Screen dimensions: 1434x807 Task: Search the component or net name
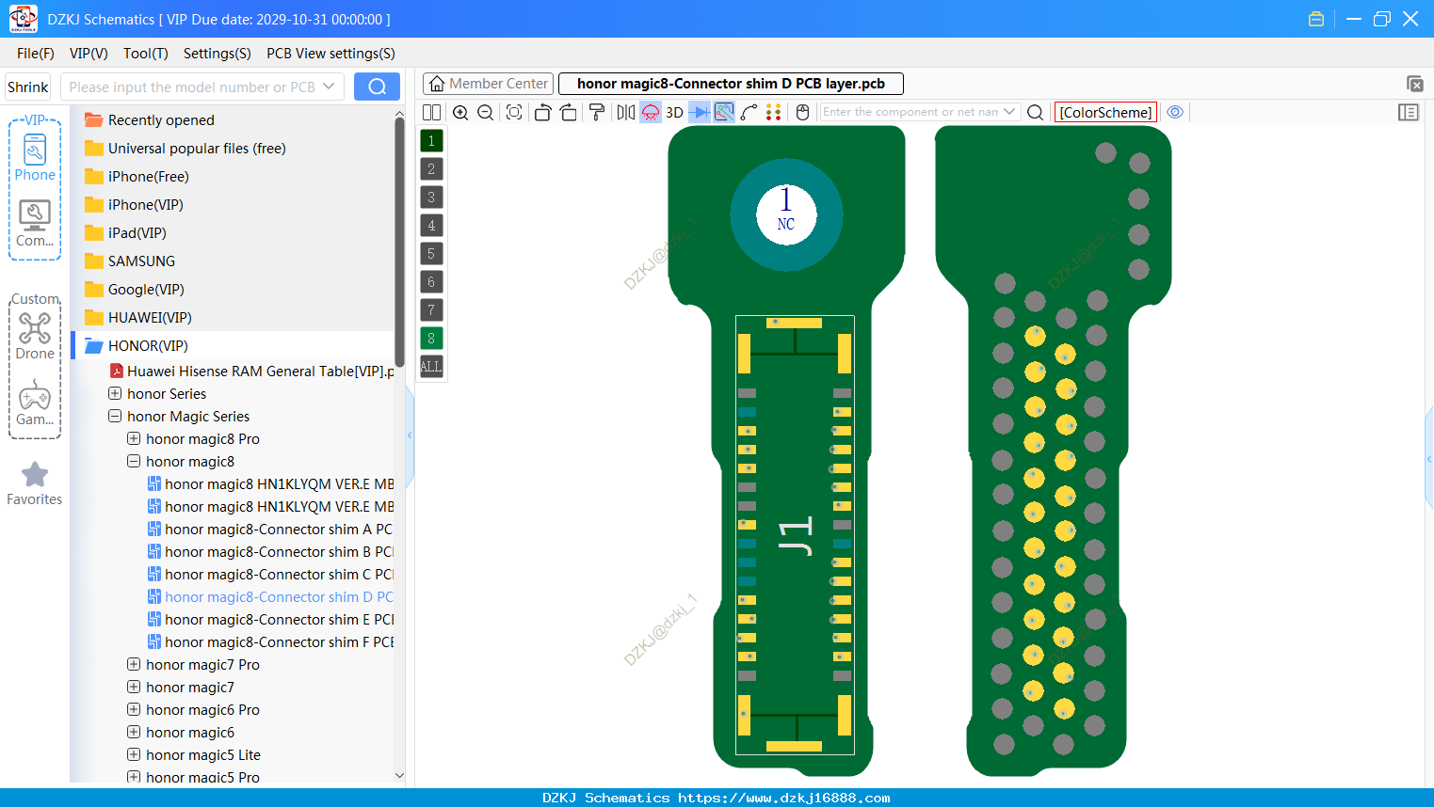tap(1035, 112)
